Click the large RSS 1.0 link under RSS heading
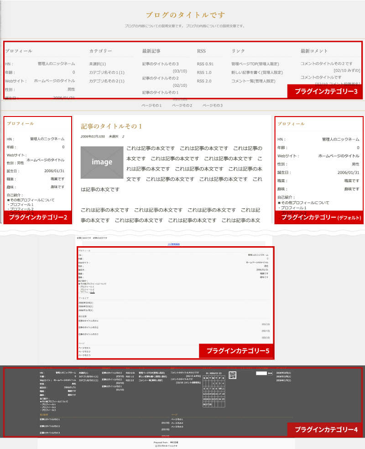Image resolution: width=365 pixels, height=449 pixels. pos(204,73)
